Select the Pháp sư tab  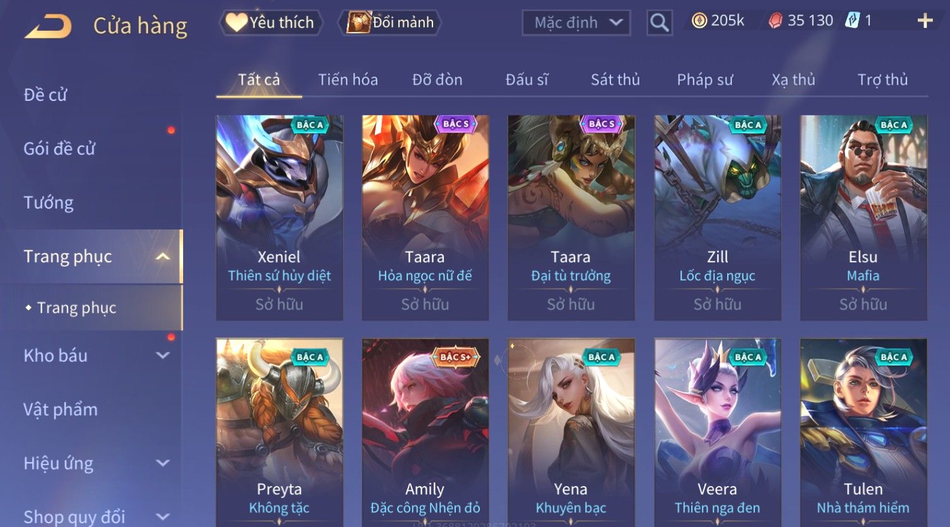tap(705, 80)
